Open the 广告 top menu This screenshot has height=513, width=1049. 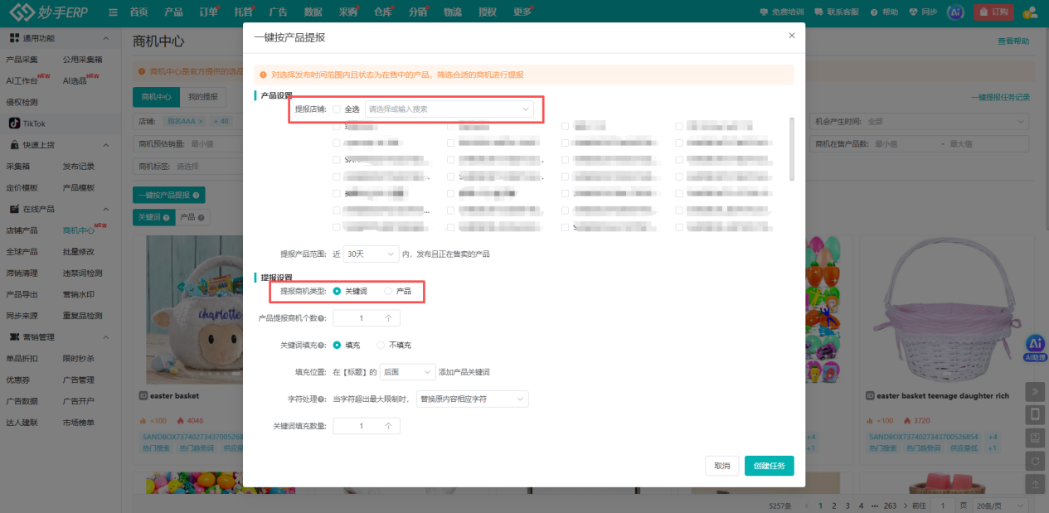[278, 12]
